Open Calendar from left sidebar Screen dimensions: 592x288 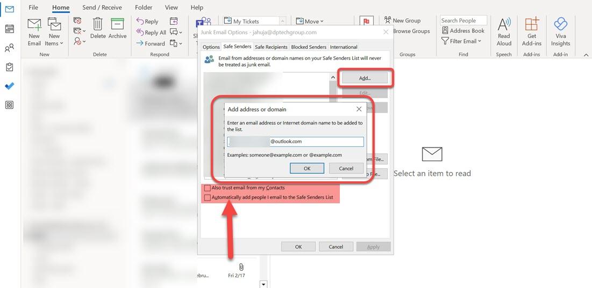click(x=9, y=29)
